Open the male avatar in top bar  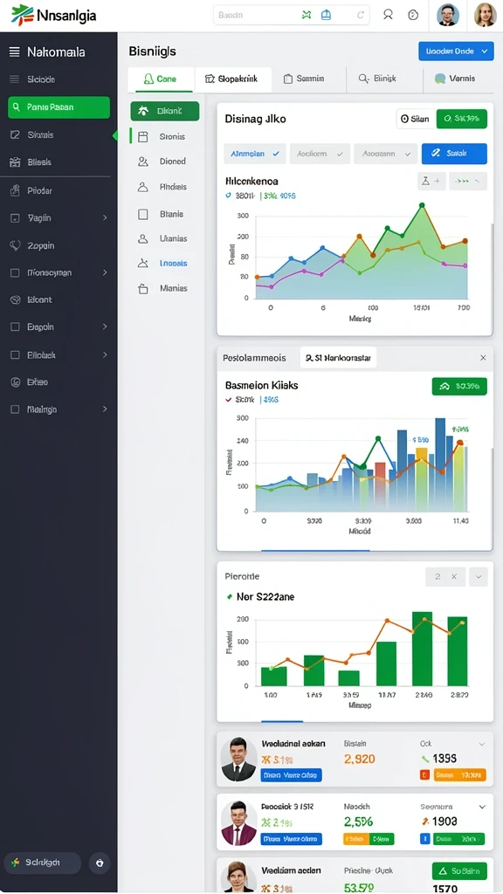[x=448, y=15]
